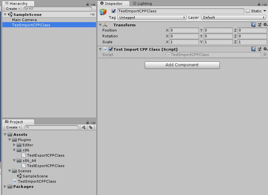Click Search by Label tag icon
This screenshot has height=195, width=268.
click(x=91, y=127)
